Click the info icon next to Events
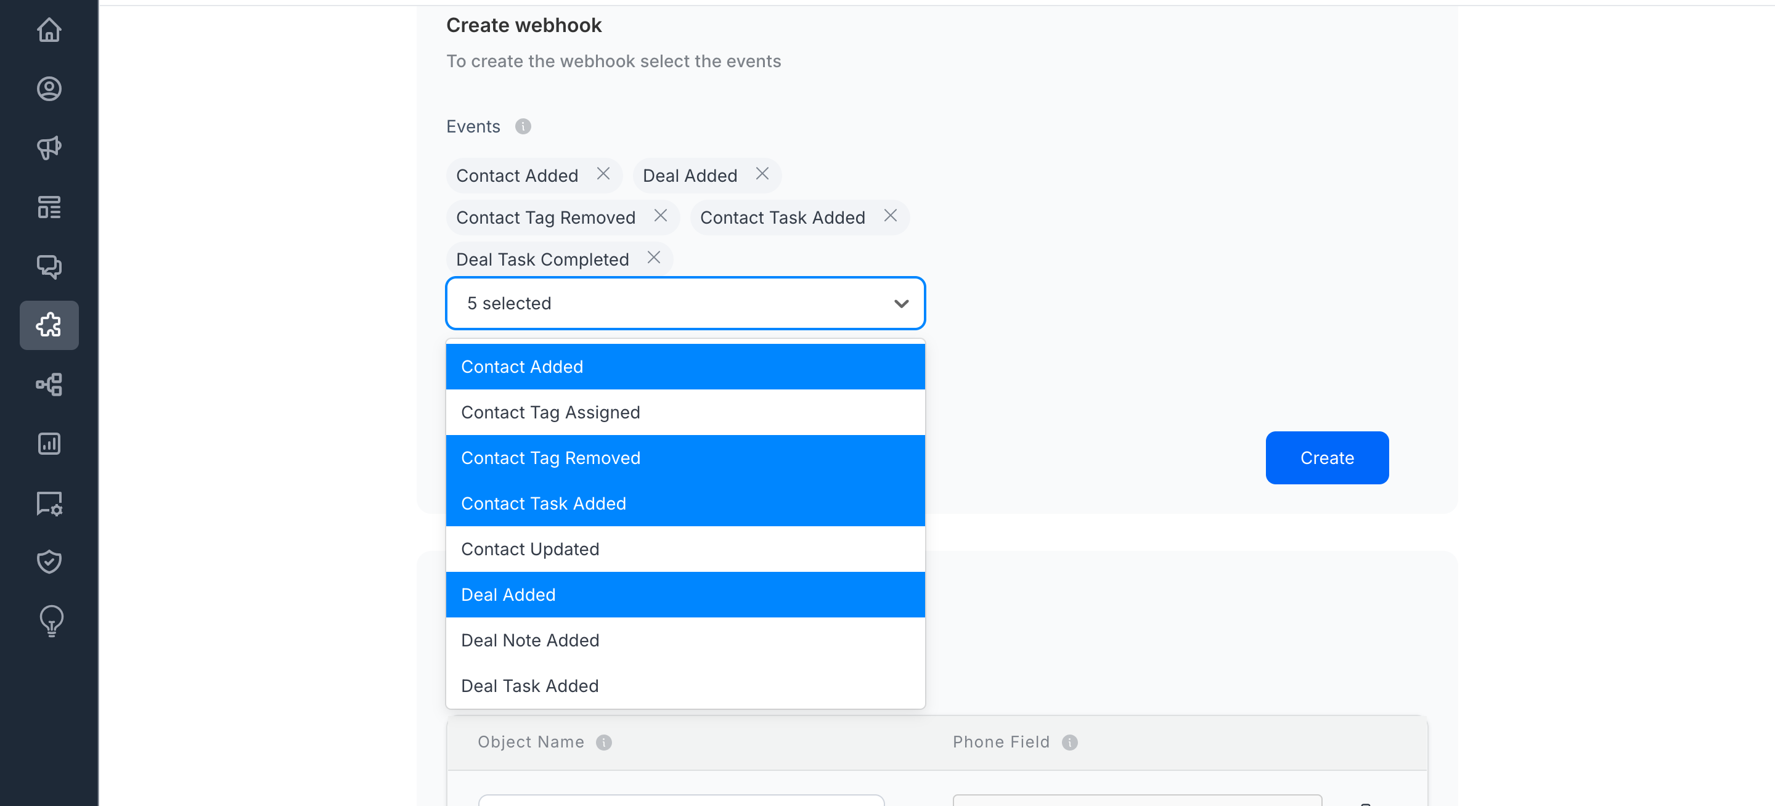The width and height of the screenshot is (1775, 806). (523, 127)
